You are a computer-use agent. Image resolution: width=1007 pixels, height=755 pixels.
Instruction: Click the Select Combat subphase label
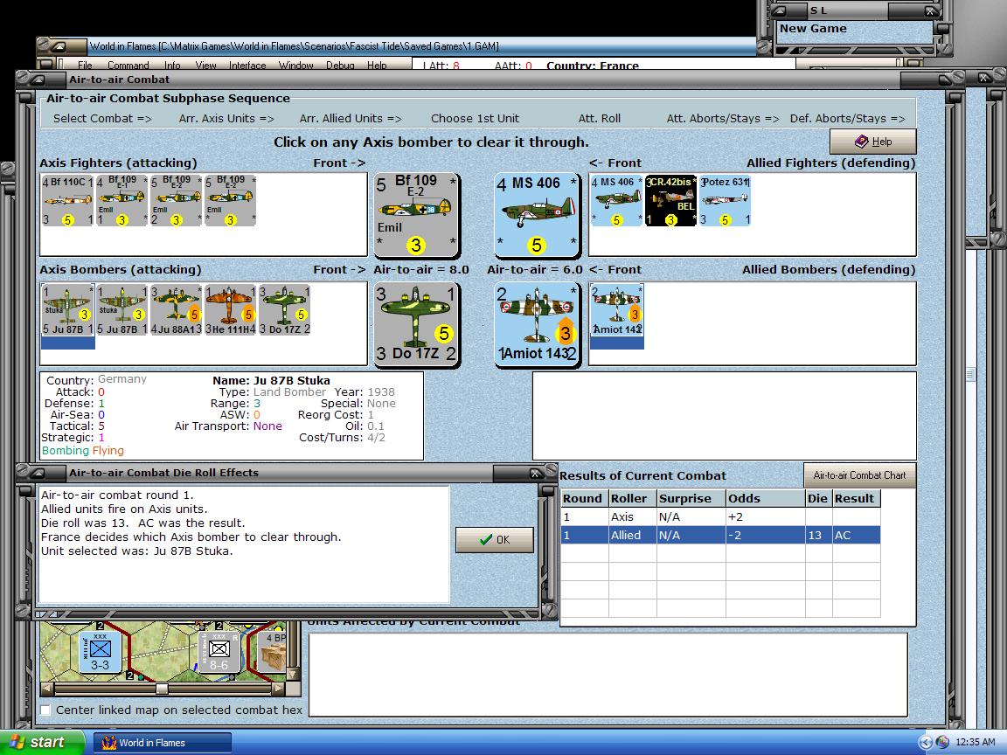(103, 118)
